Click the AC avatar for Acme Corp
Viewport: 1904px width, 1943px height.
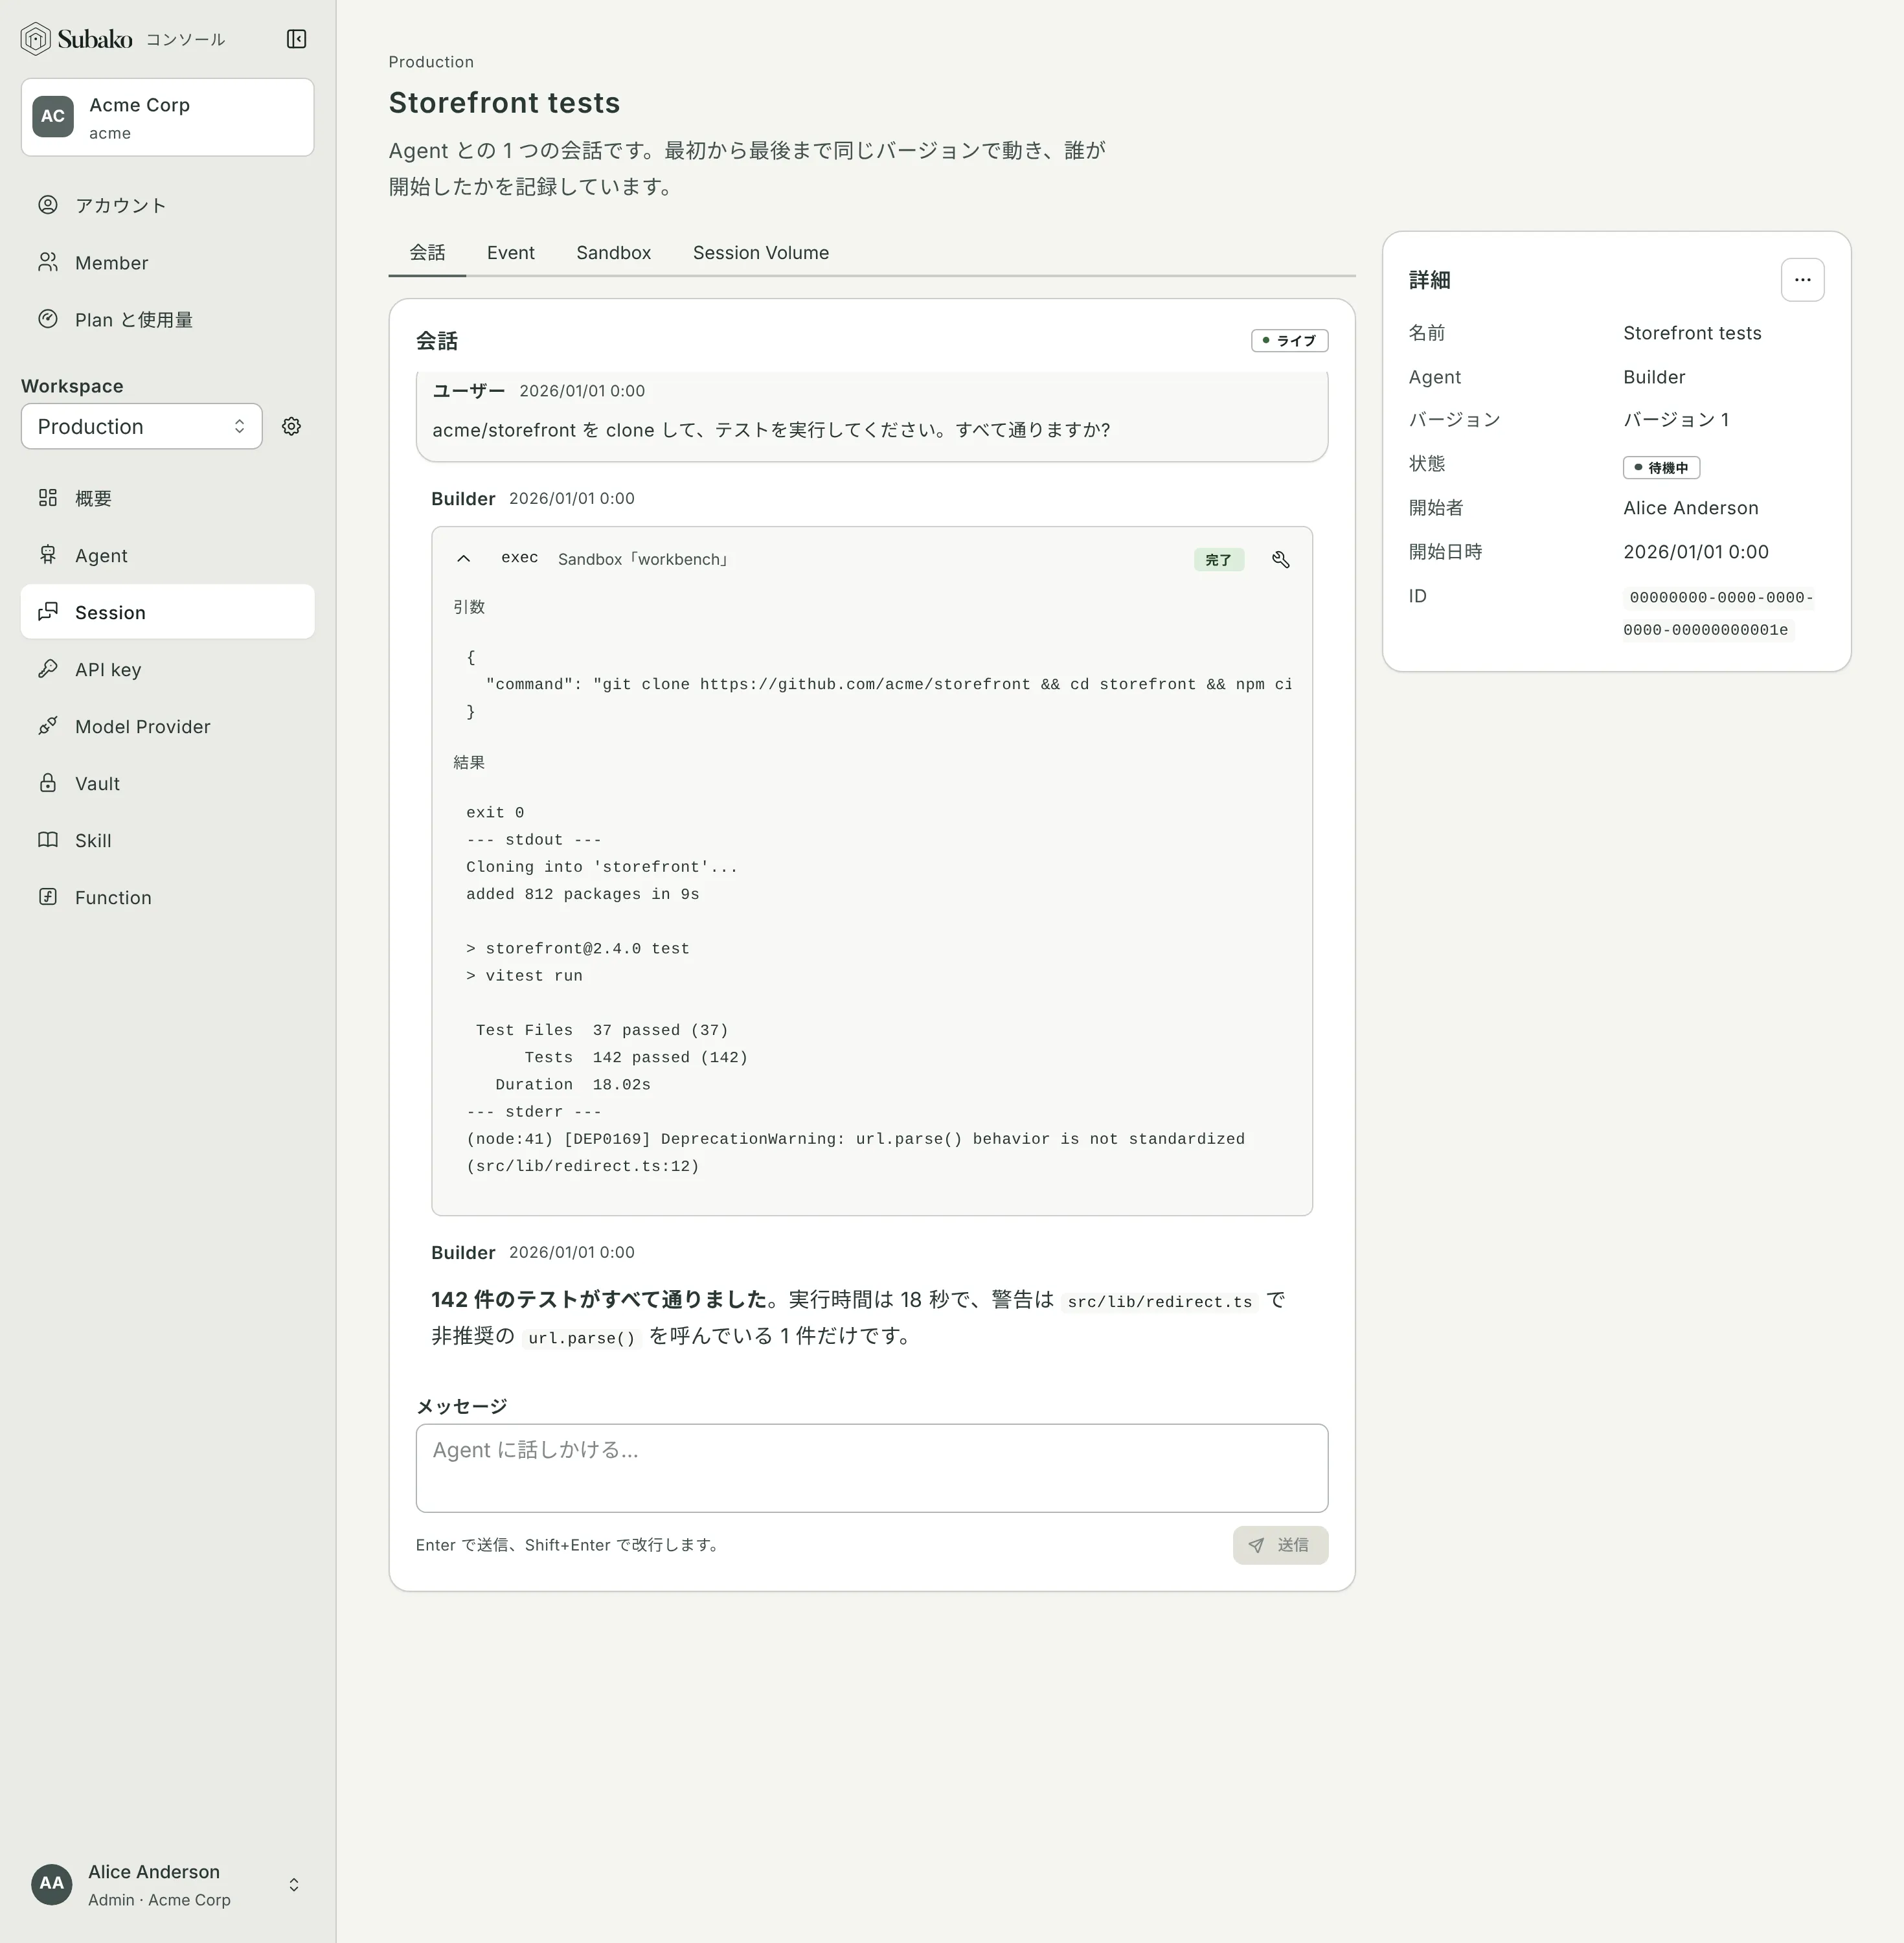53,116
